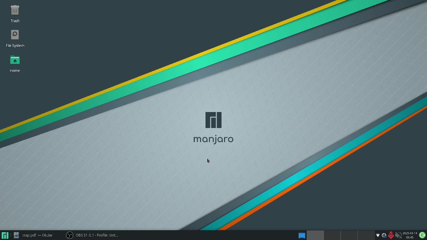Viewport: 427px width, 240px height.
Task: Click the Manjaro logo on the wallpaper
Action: (x=213, y=120)
